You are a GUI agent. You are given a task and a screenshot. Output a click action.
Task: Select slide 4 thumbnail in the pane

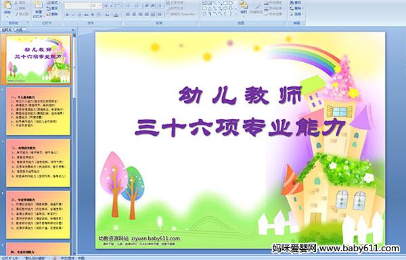(39, 215)
